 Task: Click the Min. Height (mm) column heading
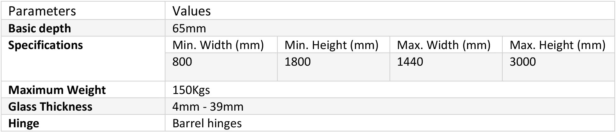tap(331, 45)
